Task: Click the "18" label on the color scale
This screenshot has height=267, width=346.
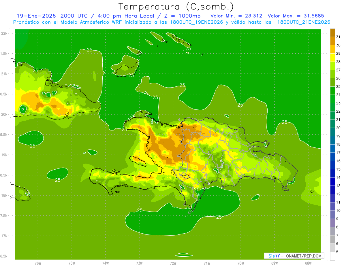Action: pyautogui.click(x=339, y=144)
